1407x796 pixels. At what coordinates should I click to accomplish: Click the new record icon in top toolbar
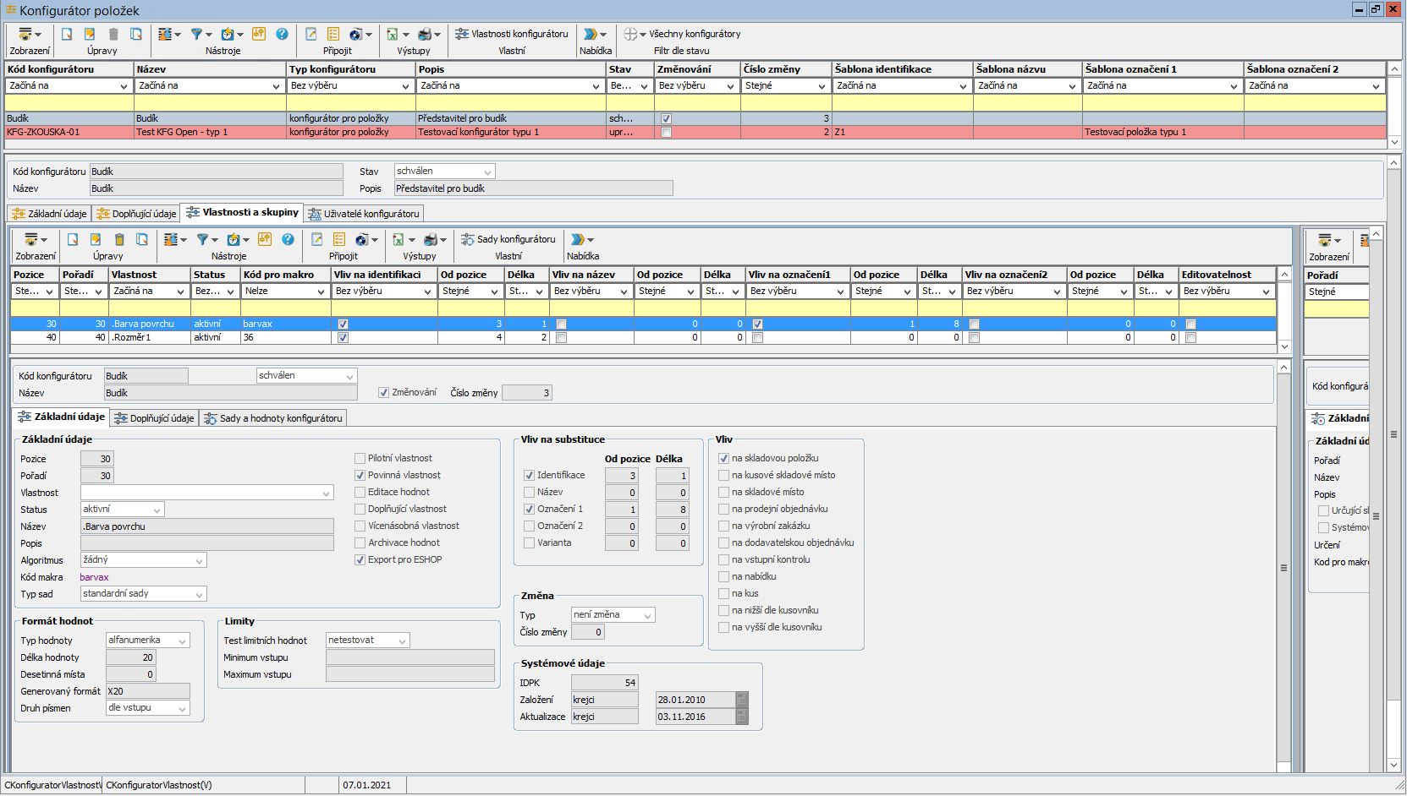67,34
